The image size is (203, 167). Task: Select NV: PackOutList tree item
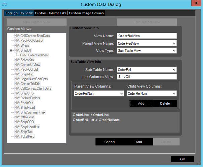point(26,69)
